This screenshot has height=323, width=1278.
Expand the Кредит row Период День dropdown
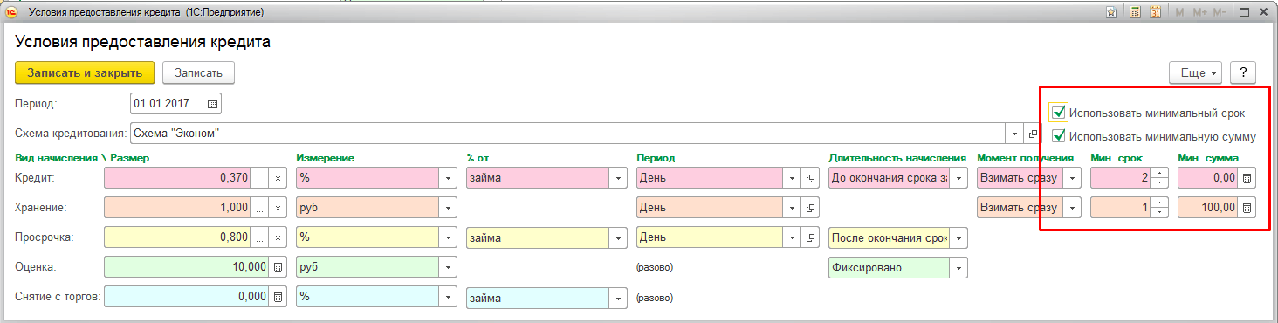pyautogui.click(x=793, y=178)
